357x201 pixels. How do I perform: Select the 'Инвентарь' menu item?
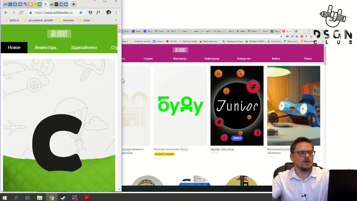click(x=45, y=47)
